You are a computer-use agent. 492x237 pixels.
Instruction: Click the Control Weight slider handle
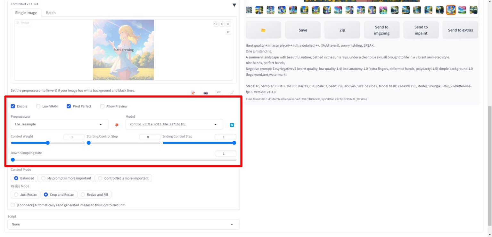(48, 143)
